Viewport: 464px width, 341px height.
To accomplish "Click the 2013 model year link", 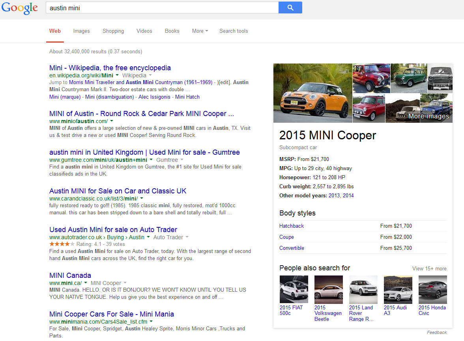I will 334,195.
